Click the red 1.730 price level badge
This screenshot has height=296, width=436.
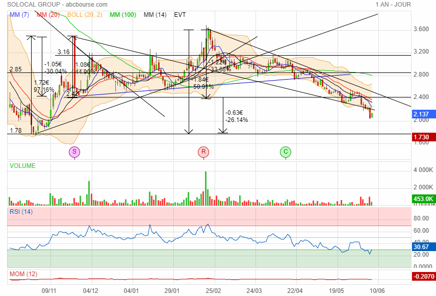click(423, 137)
